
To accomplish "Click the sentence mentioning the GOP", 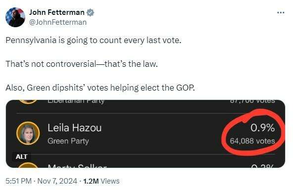I will [100, 88].
